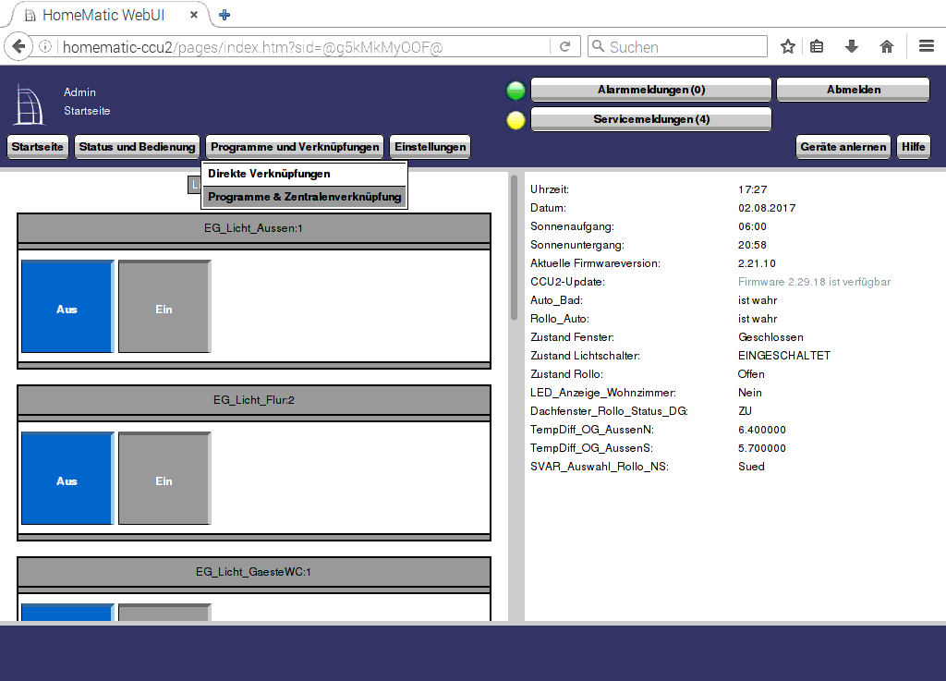Image resolution: width=946 pixels, height=681 pixels.
Task: Click the green alarm status indicator
Action: coord(515,91)
